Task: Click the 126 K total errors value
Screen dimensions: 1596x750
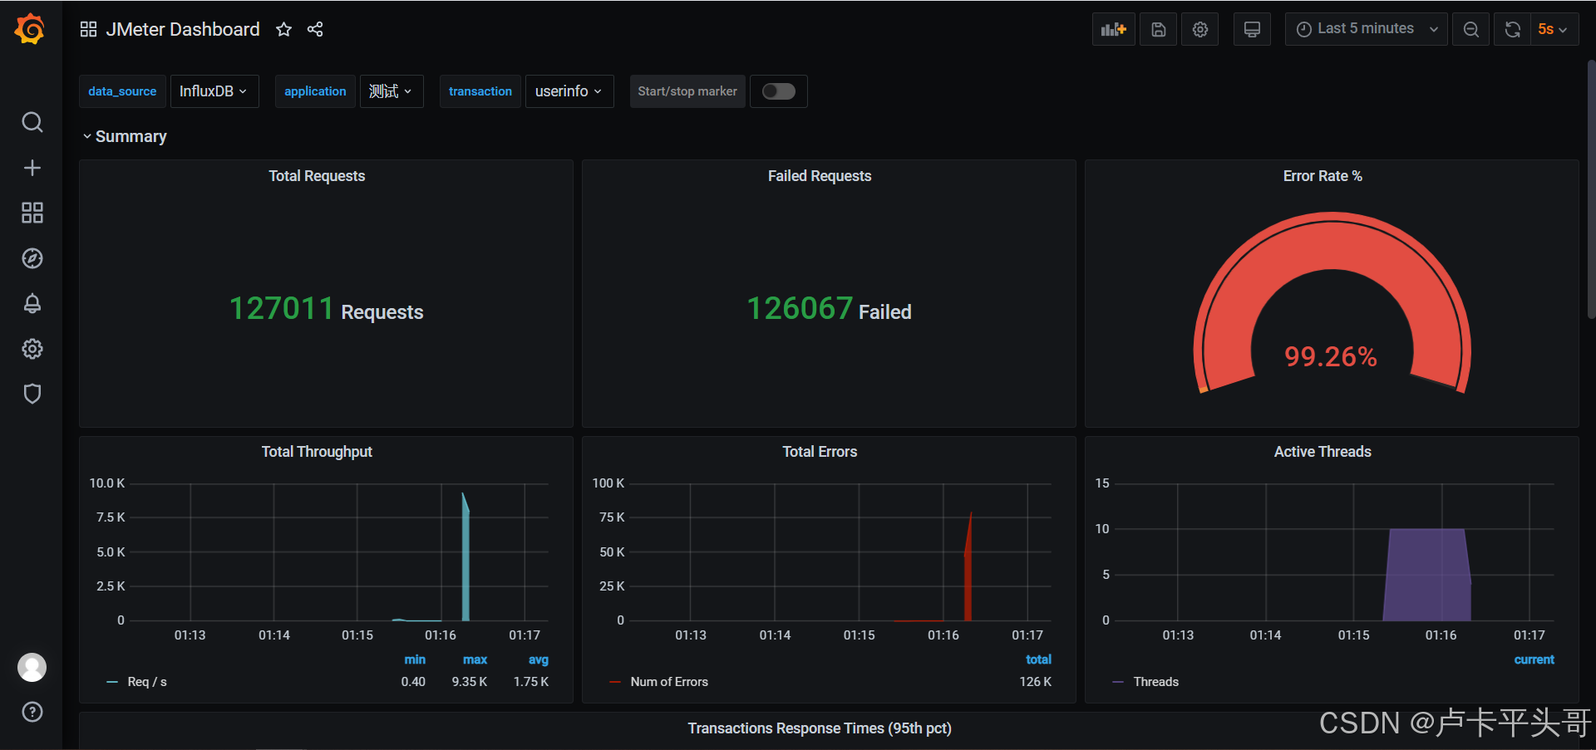Action: click(1036, 682)
